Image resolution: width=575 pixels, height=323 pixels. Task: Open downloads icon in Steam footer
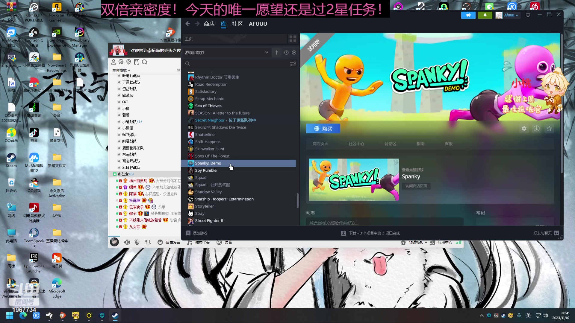344,233
